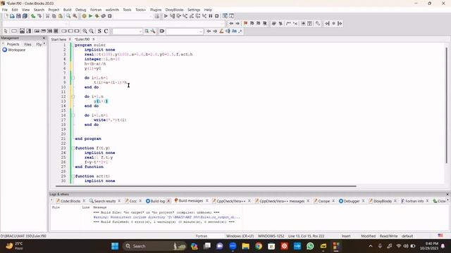Open the wxSmith menu
Image resolution: width=451 pixels, height=253 pixels.
click(x=112, y=10)
